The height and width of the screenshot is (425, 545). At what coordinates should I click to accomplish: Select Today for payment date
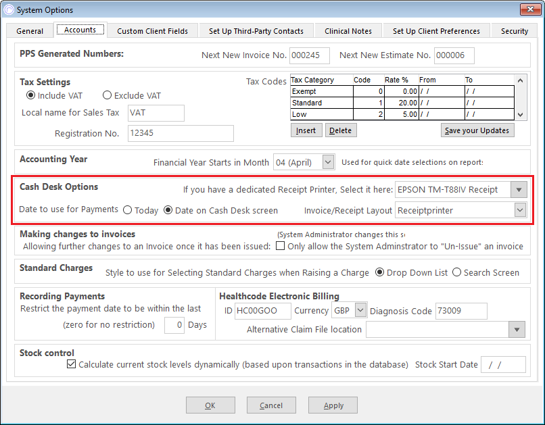tap(128, 210)
